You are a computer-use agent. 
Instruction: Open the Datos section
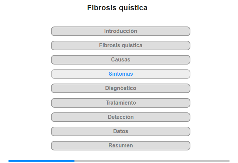[121, 131]
